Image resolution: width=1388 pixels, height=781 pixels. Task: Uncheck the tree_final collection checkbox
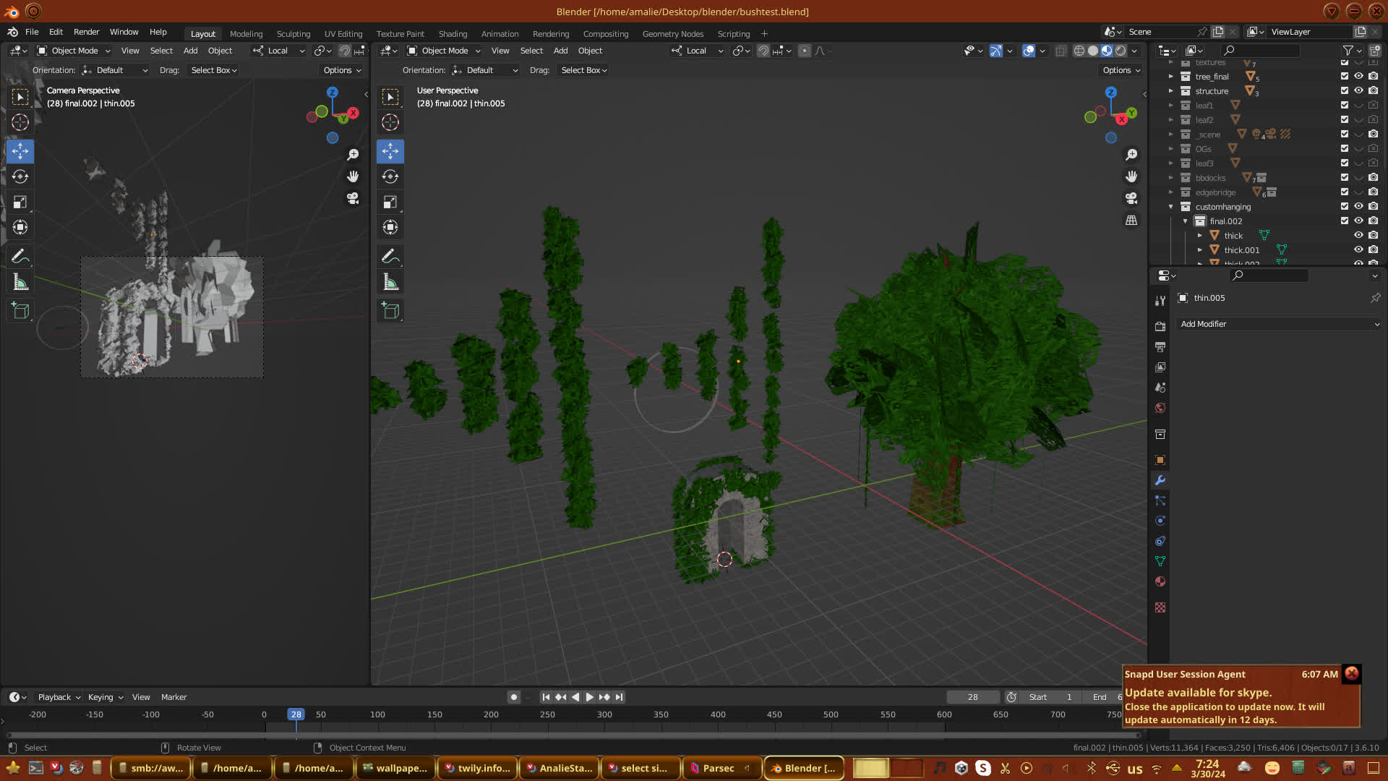[1345, 76]
